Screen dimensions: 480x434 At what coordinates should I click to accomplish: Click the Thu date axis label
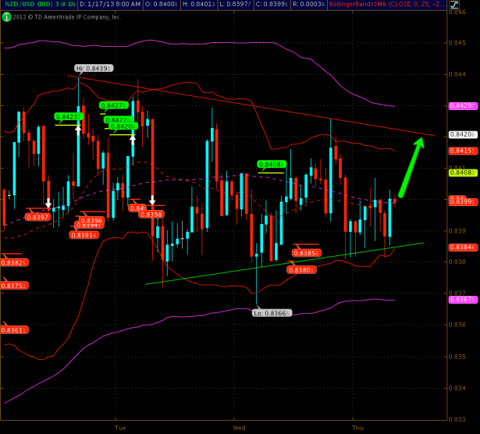[x=357, y=428]
